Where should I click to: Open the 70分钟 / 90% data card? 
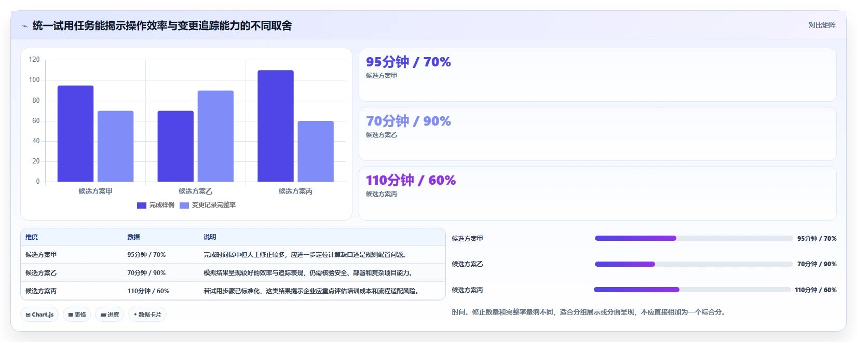[x=597, y=134]
